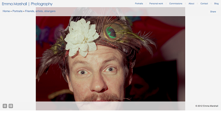Click the Share button
The height and width of the screenshot is (134, 221).
click(213, 12)
